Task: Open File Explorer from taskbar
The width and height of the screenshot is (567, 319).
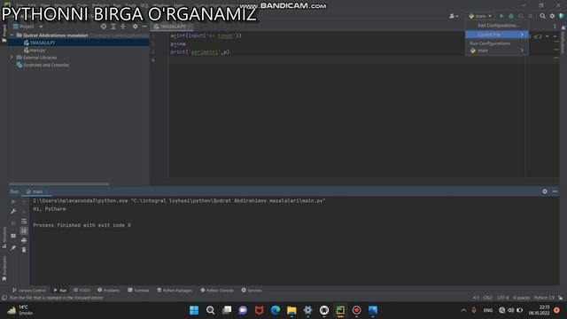Action: [291, 310]
